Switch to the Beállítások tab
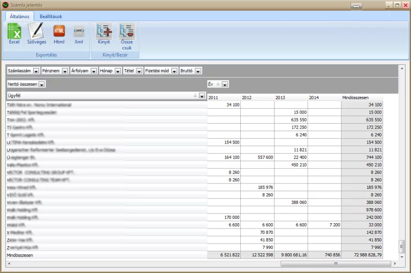 51,17
